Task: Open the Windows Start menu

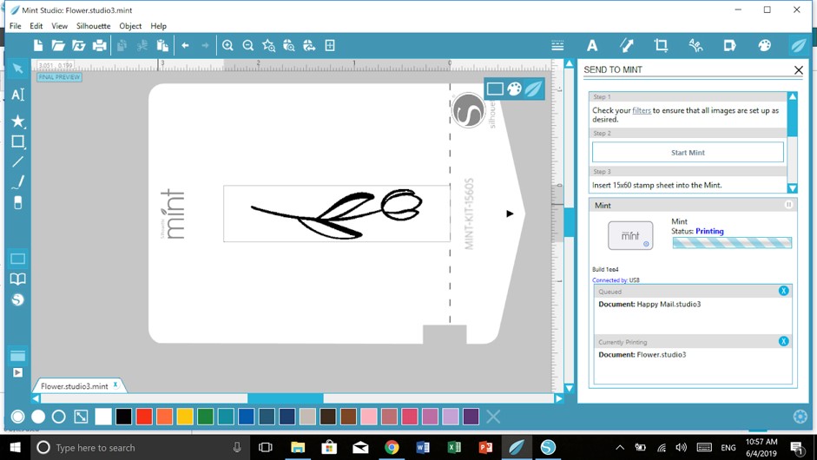Action: [15, 448]
